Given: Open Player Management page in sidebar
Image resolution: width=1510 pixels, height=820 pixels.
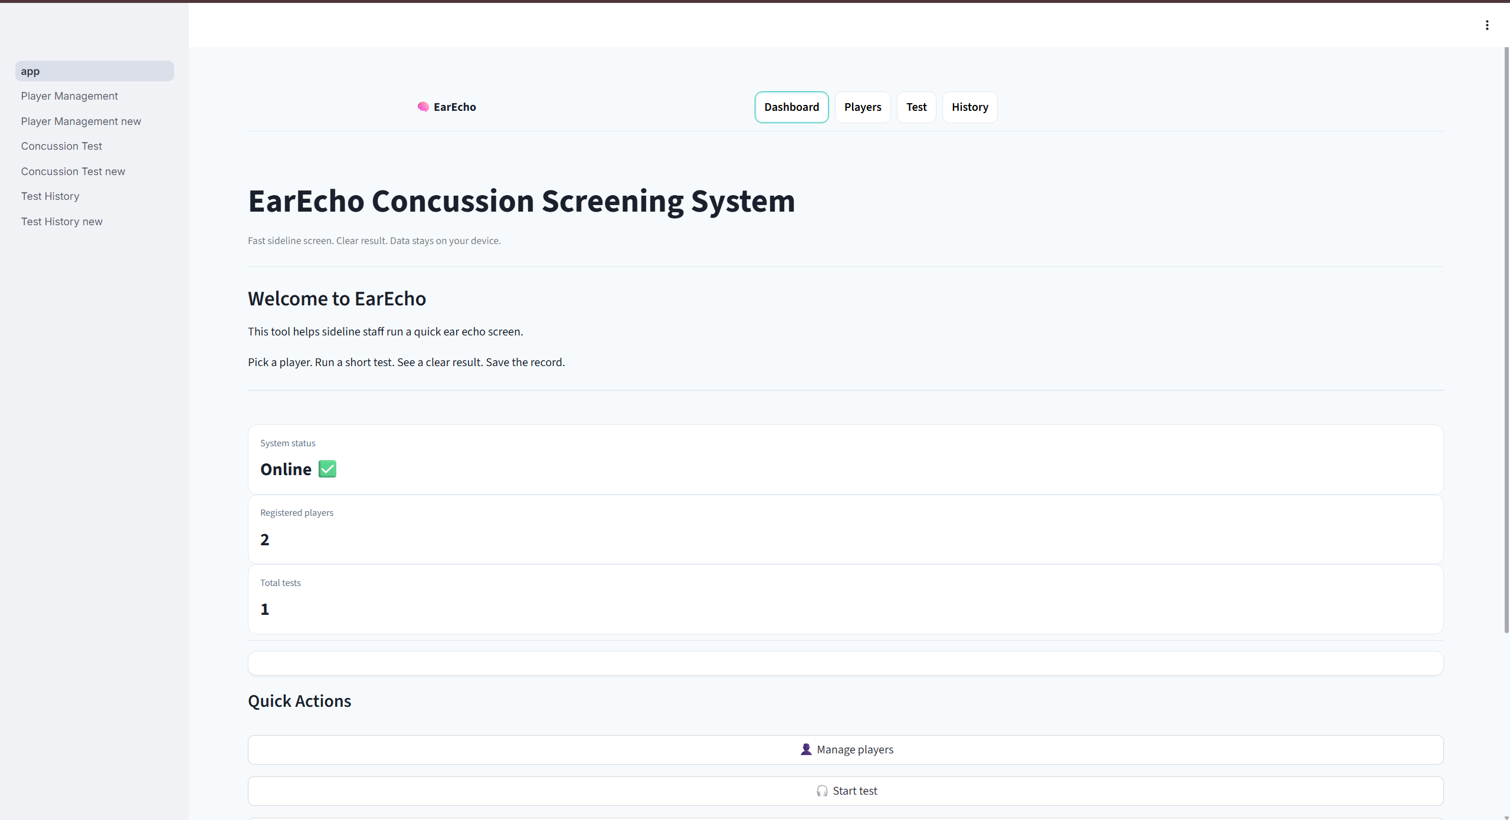Looking at the screenshot, I should pos(70,96).
